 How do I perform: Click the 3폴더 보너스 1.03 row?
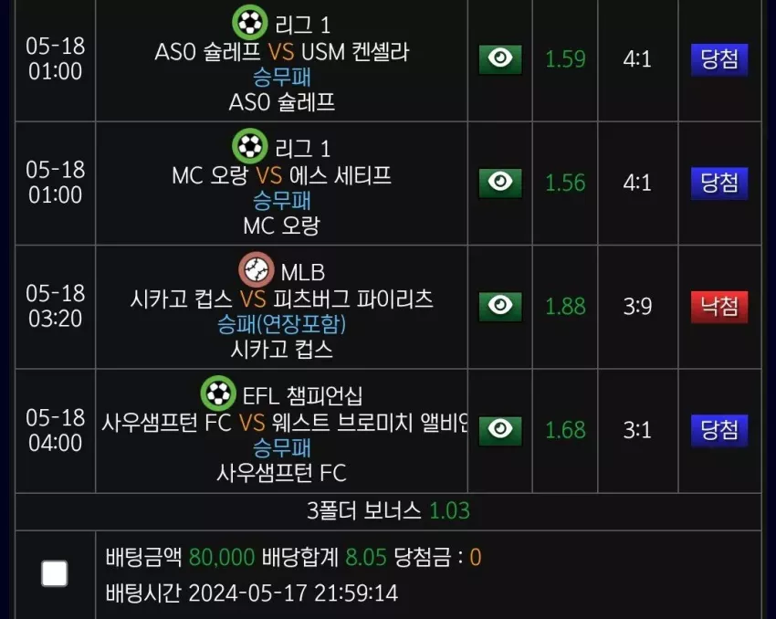tap(389, 511)
